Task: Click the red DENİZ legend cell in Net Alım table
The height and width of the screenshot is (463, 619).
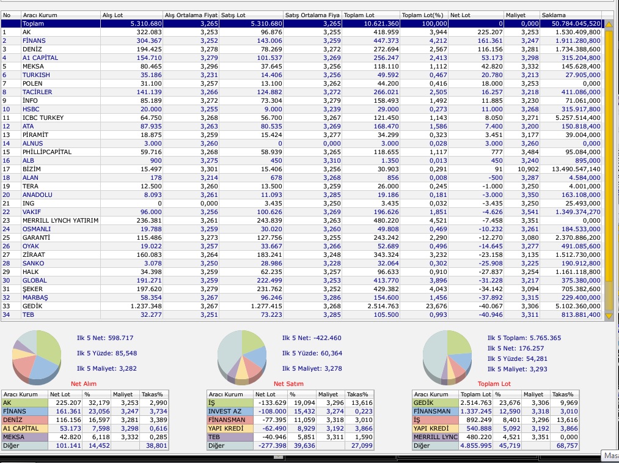Action: click(25, 420)
